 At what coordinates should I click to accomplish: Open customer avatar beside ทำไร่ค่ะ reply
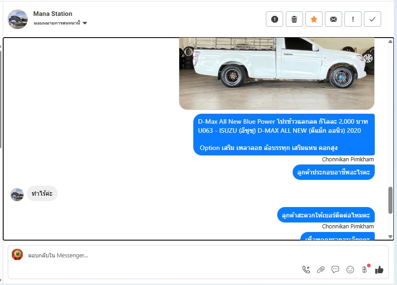[17, 194]
